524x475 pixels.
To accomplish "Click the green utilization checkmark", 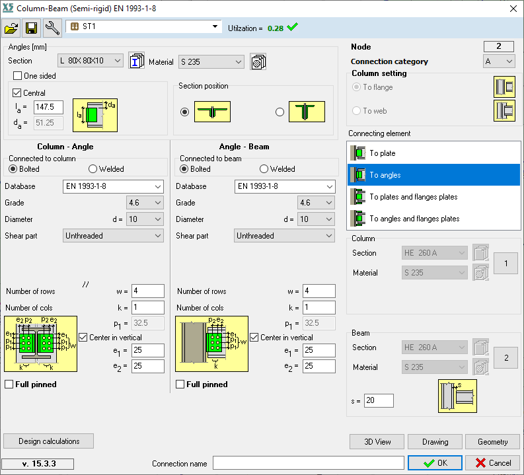I will pos(292,27).
